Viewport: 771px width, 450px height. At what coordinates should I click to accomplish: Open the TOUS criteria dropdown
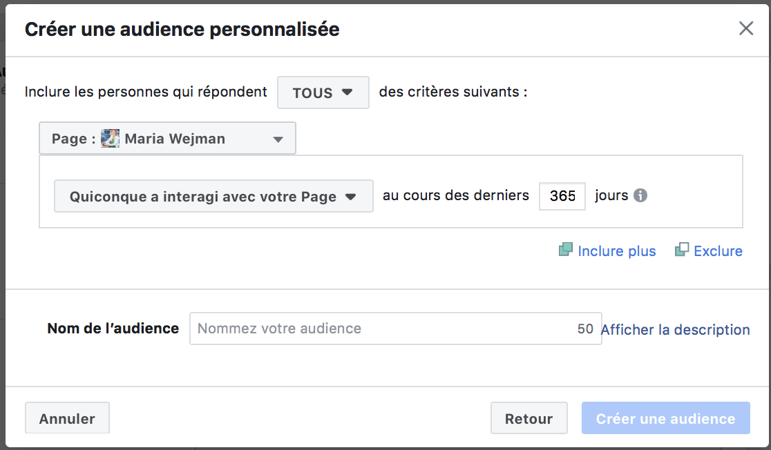[323, 92]
